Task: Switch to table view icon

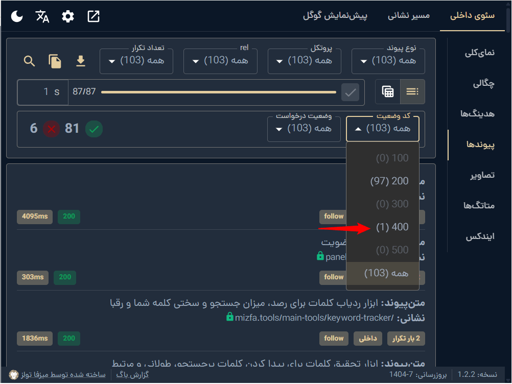Action: [x=388, y=92]
